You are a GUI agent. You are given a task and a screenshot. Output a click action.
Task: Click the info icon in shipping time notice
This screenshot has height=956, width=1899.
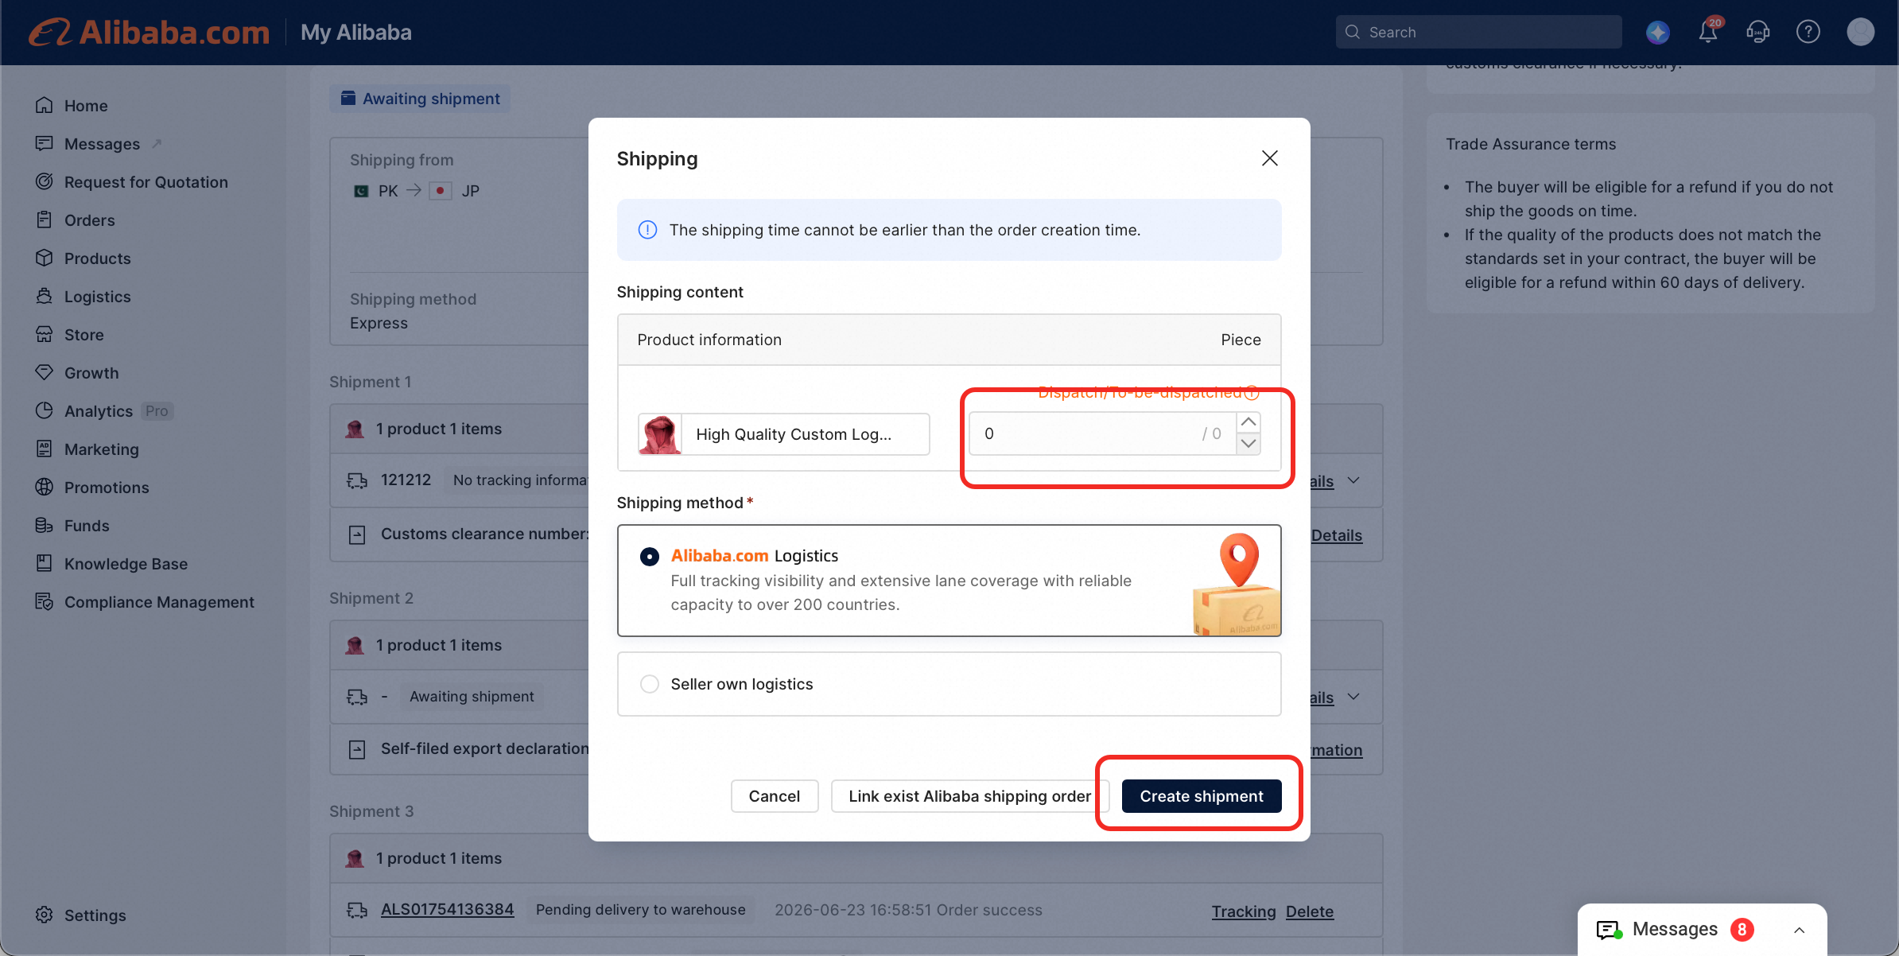(647, 230)
